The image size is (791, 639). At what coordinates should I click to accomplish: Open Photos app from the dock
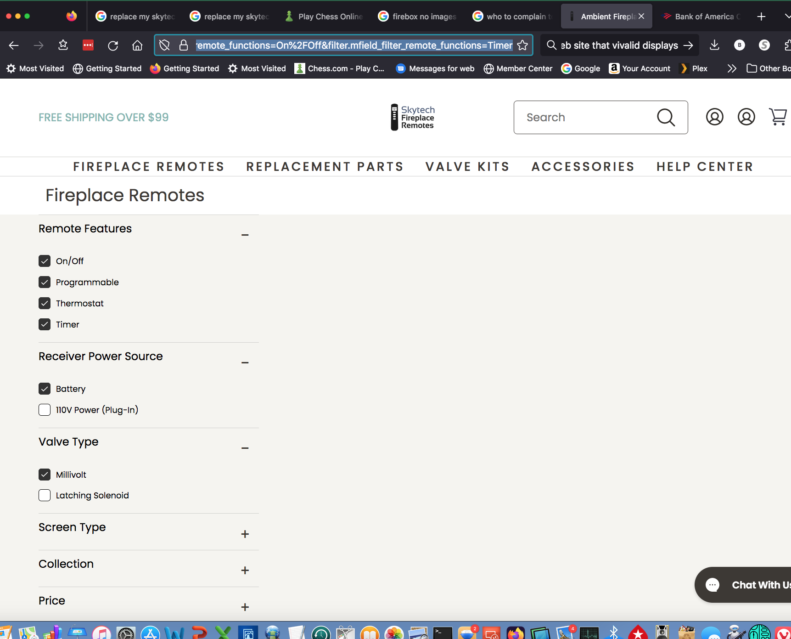coord(394,633)
